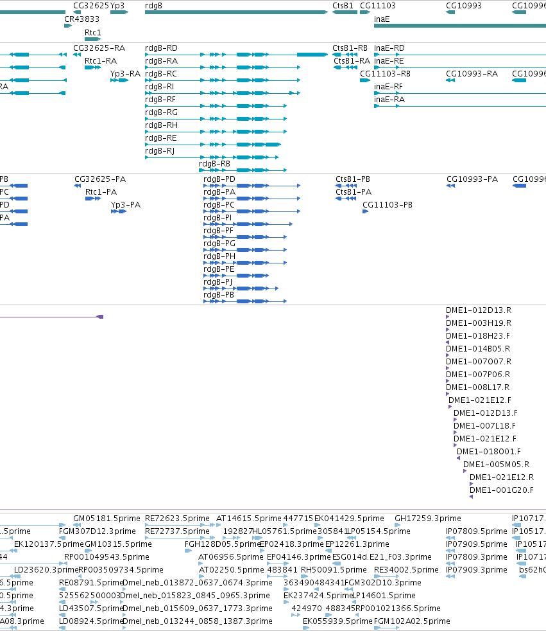Select protein CtsB1-PA
Viewport: 546px width, 631px height.
[x=346, y=199]
